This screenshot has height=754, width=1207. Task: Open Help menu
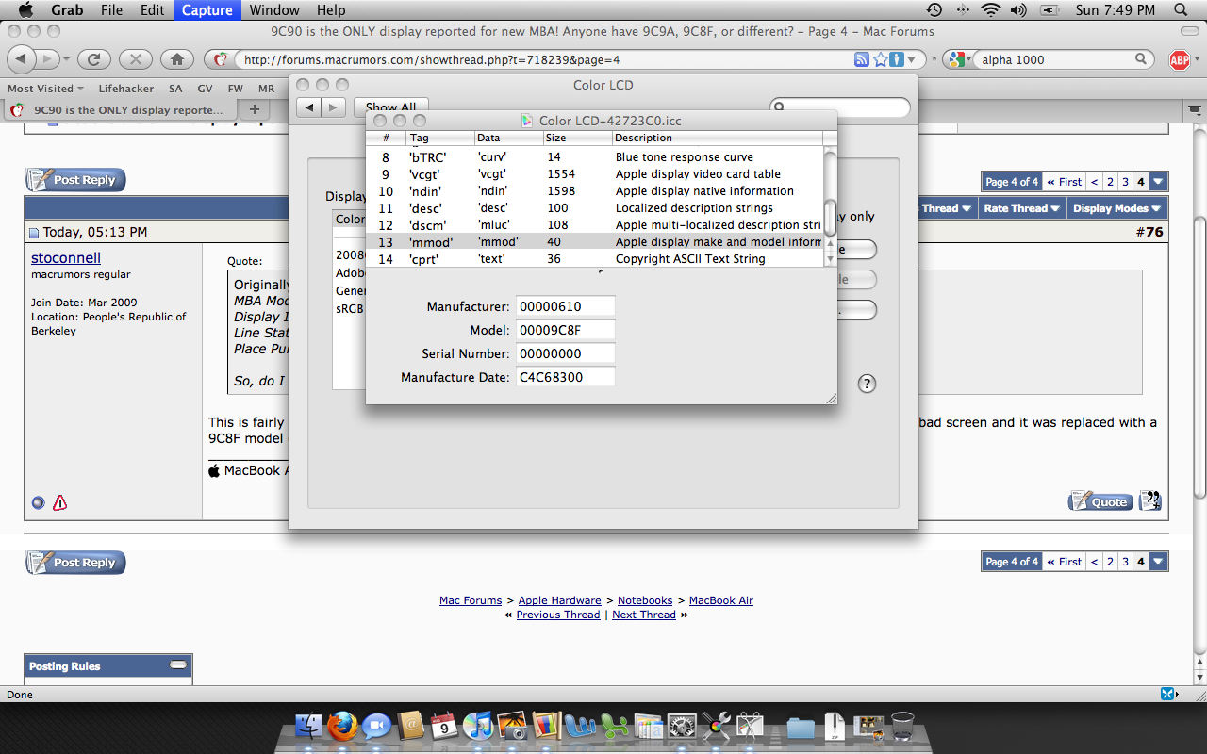[x=331, y=10]
